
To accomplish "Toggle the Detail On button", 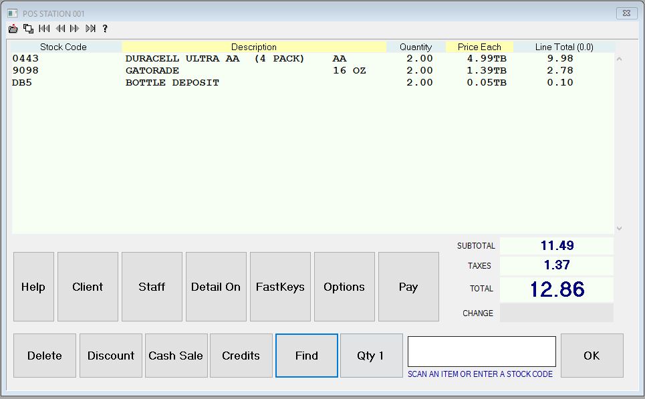I will (x=216, y=287).
